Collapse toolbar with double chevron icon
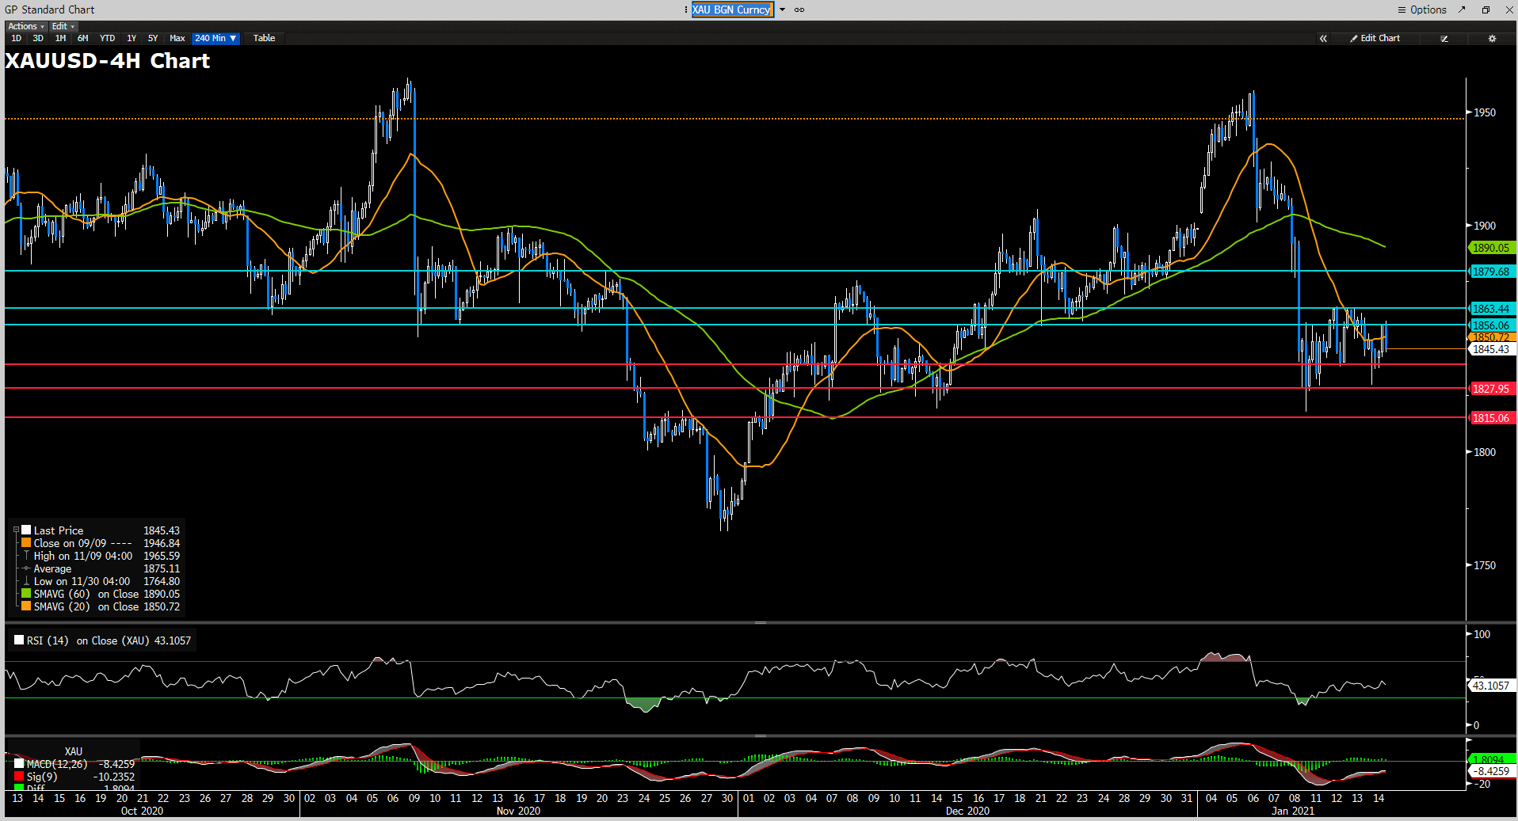 point(1322,38)
